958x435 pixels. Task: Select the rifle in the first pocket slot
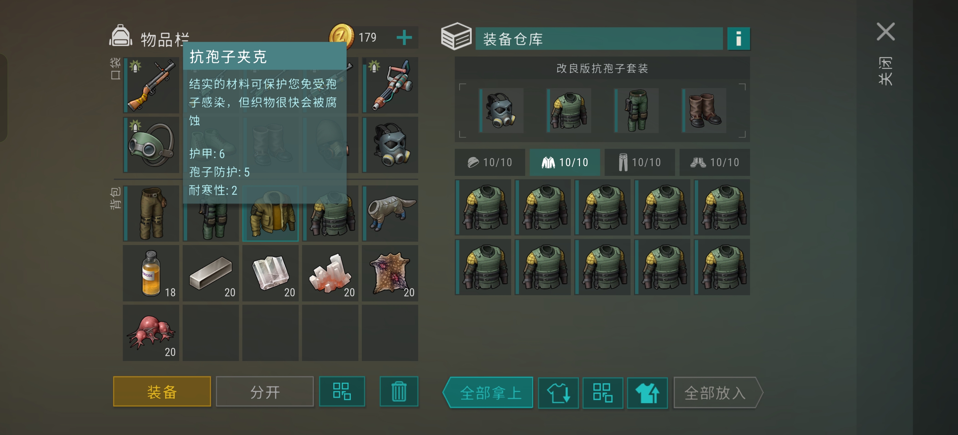151,85
